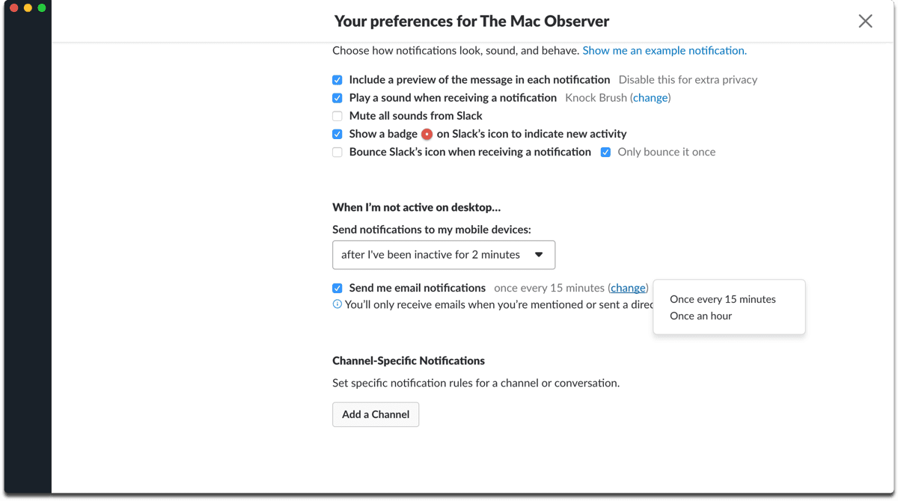Click the green zoom button in the title bar
This screenshot has width=898, height=501.
[41, 9]
